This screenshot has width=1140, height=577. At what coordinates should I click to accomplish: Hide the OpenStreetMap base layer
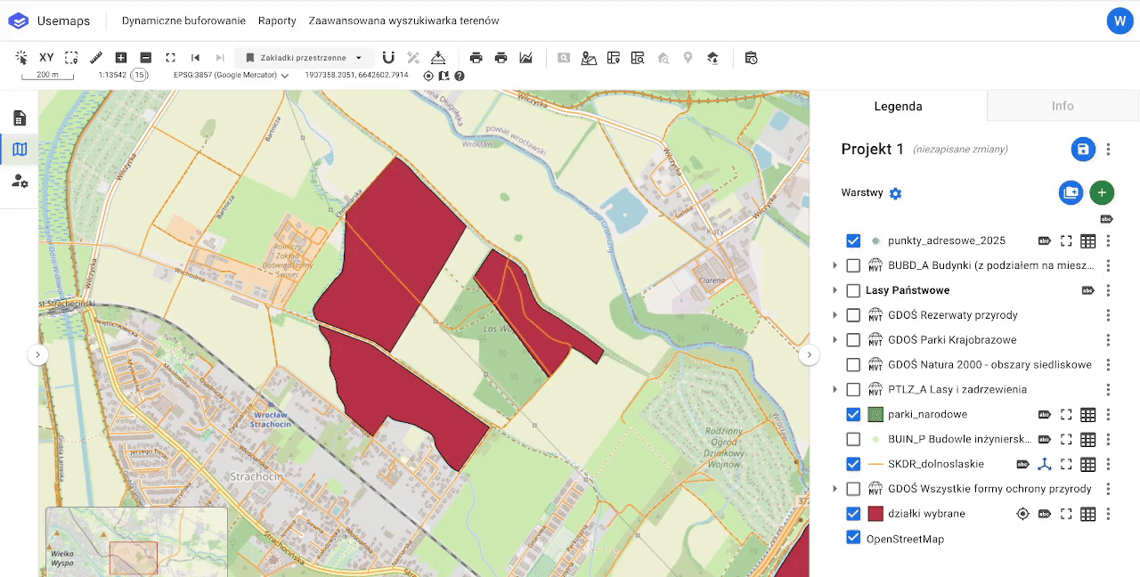[x=853, y=538]
